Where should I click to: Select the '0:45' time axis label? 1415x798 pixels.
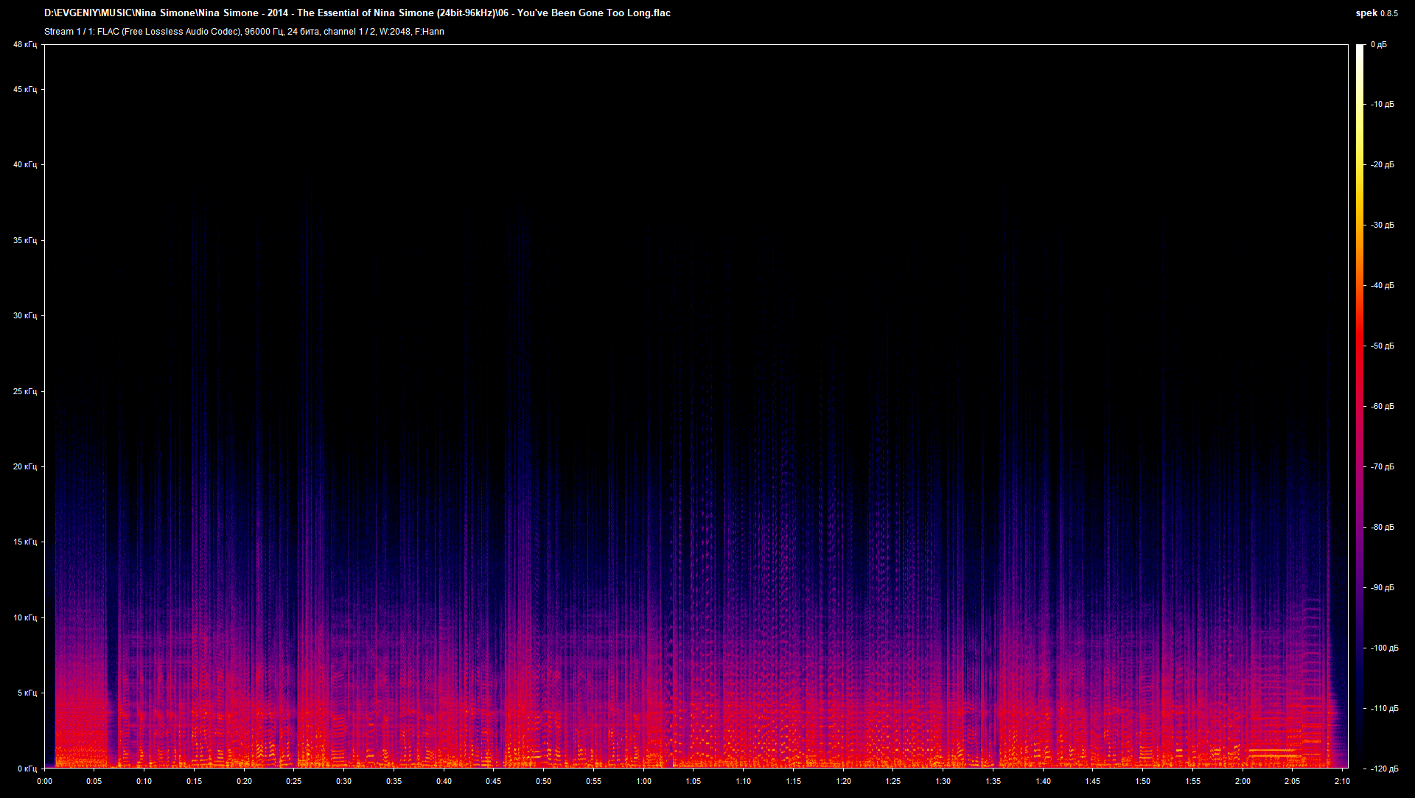click(x=494, y=781)
